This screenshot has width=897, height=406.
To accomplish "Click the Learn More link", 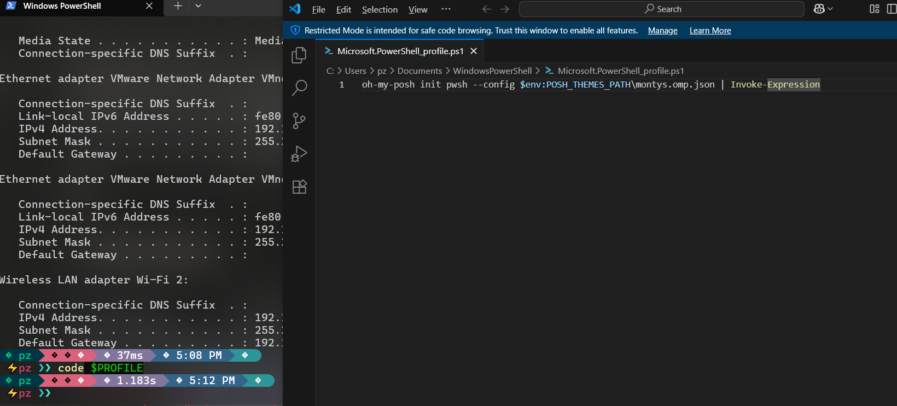I will [x=710, y=31].
